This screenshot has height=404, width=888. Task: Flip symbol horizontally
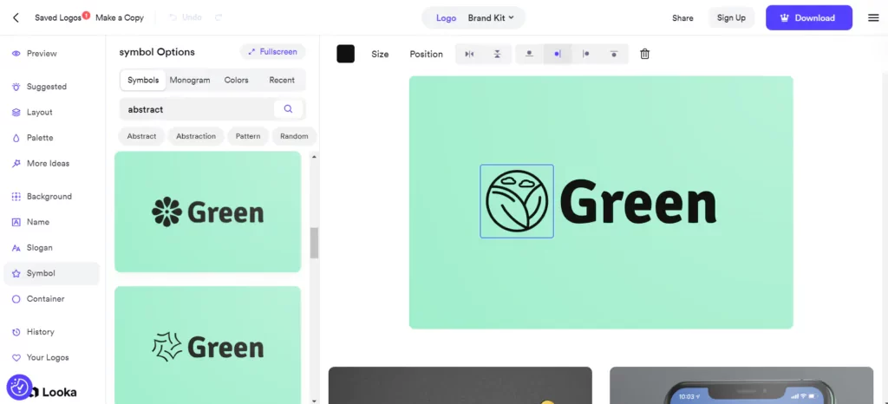469,54
